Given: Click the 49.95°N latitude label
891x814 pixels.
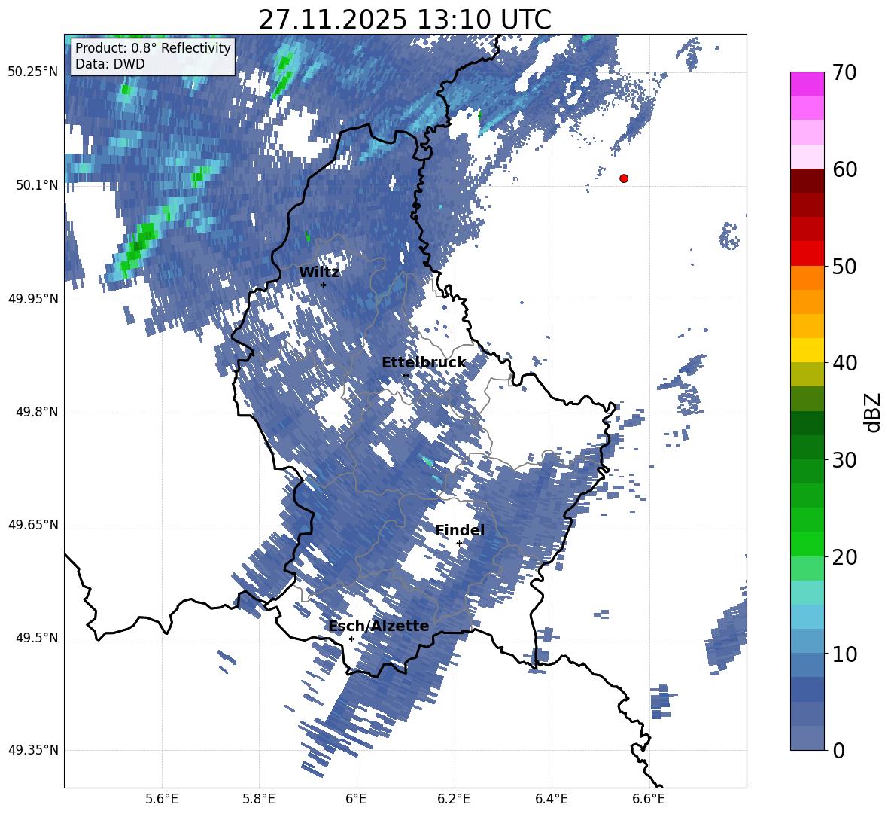Looking at the screenshot, I should (32, 299).
